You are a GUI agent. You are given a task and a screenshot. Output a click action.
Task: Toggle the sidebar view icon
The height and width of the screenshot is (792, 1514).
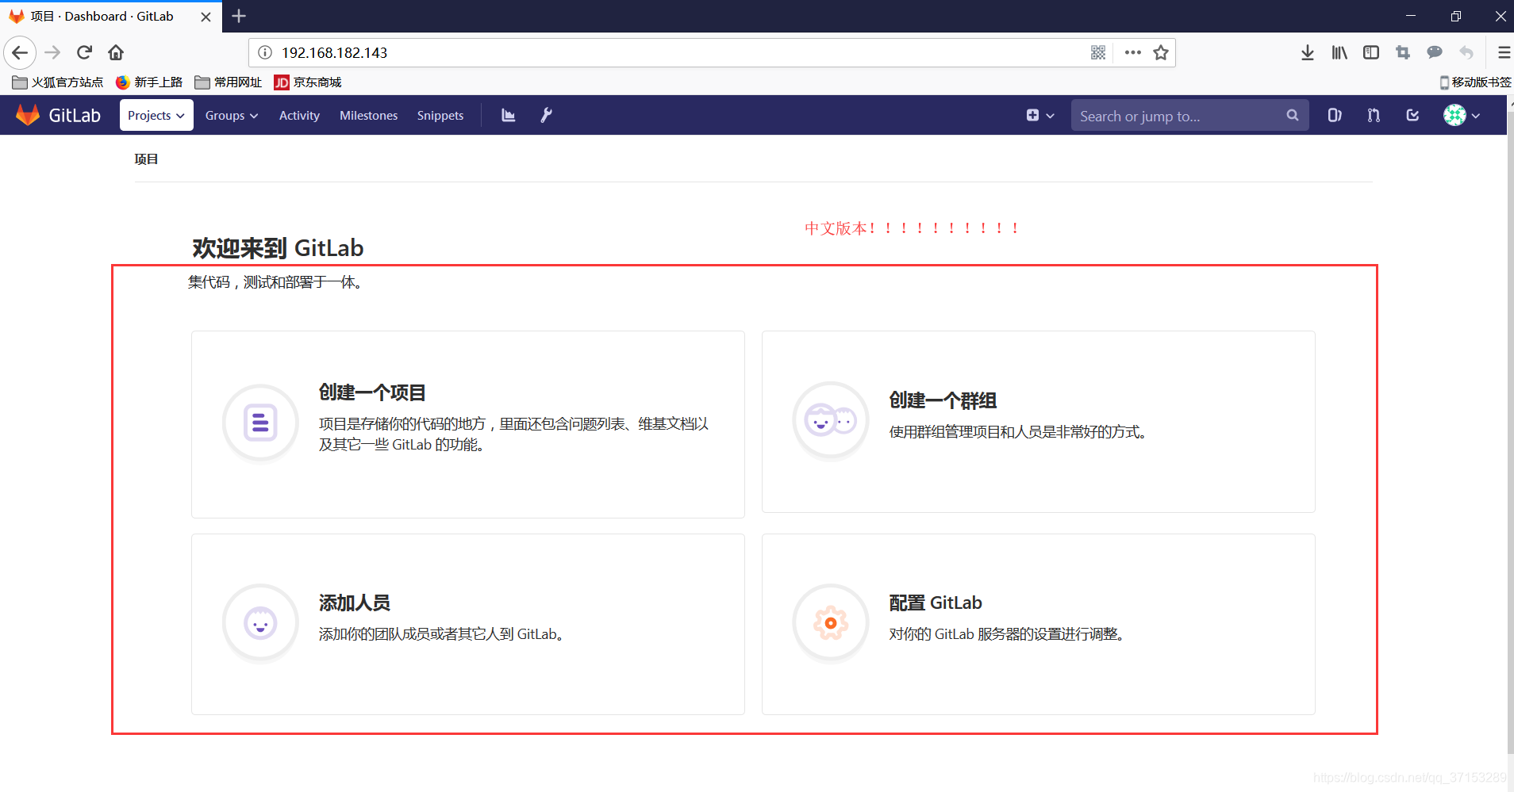[x=1371, y=52]
